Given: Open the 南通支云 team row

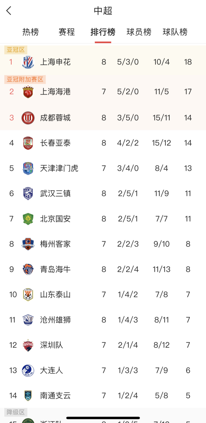Looking at the screenshot, I should point(103,396).
